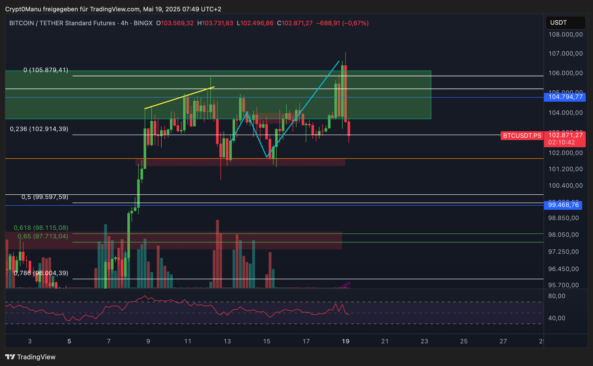Click the change value −688,91 (−0,67%)
Viewport: 593px width, 366px height.
pos(342,23)
